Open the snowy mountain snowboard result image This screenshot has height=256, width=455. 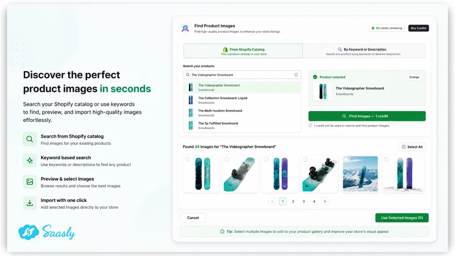click(x=361, y=174)
